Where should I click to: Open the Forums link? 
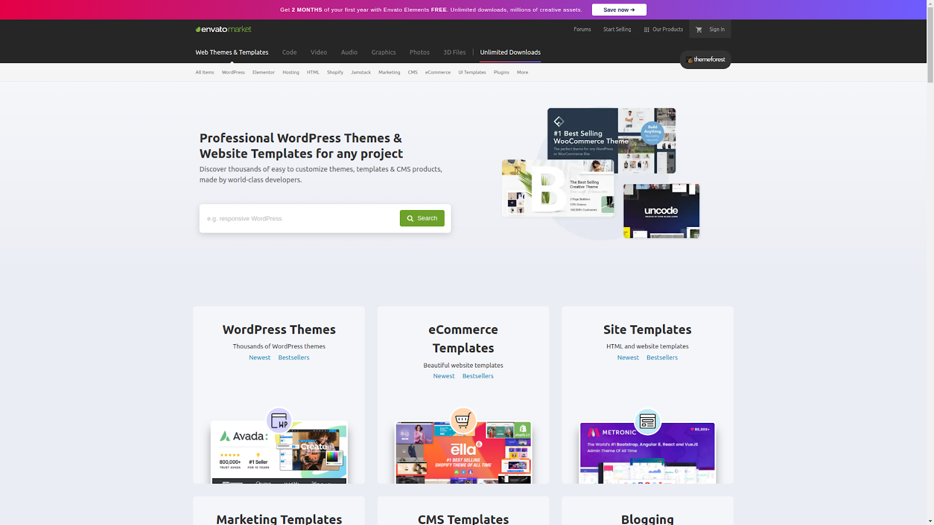coord(582,29)
